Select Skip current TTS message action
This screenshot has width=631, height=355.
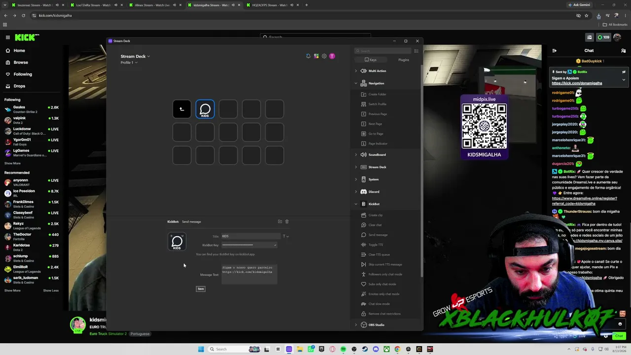pyautogui.click(x=385, y=264)
